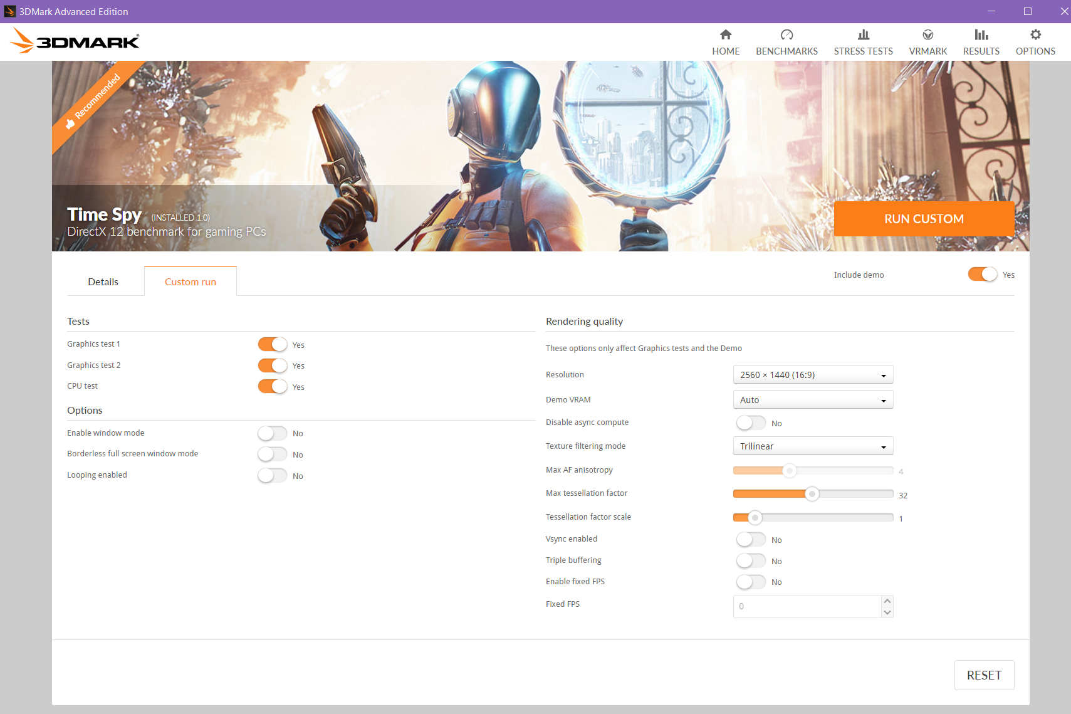Open the STRESS TESTS section
The width and height of the screenshot is (1071, 714).
[x=863, y=41]
